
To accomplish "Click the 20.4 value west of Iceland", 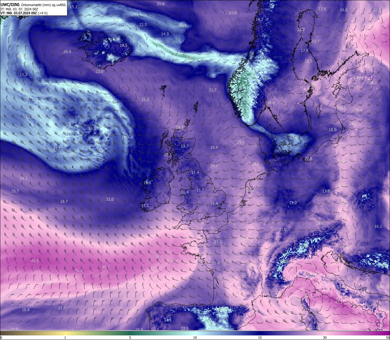I will coord(67,52).
